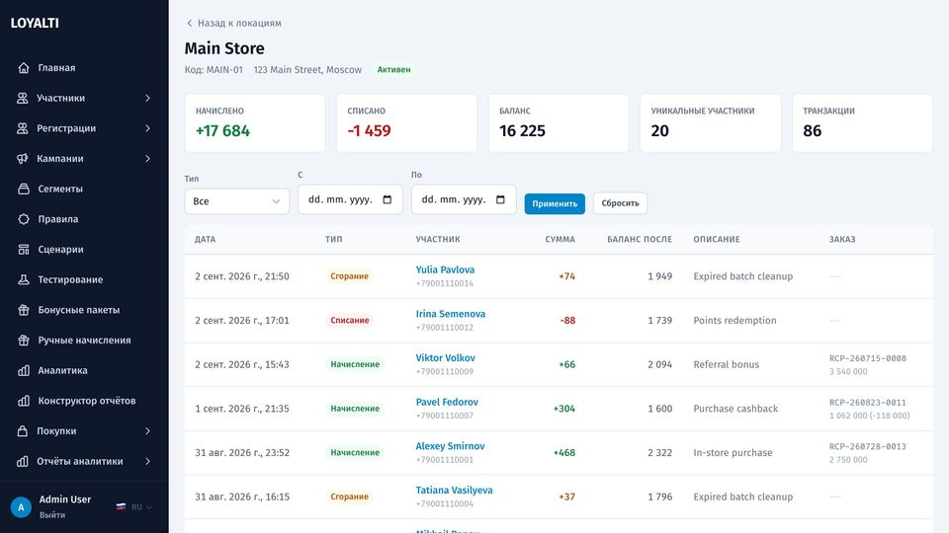Click the Тестирование flask icon
Screen dimensions: 949x533
(x=24, y=279)
